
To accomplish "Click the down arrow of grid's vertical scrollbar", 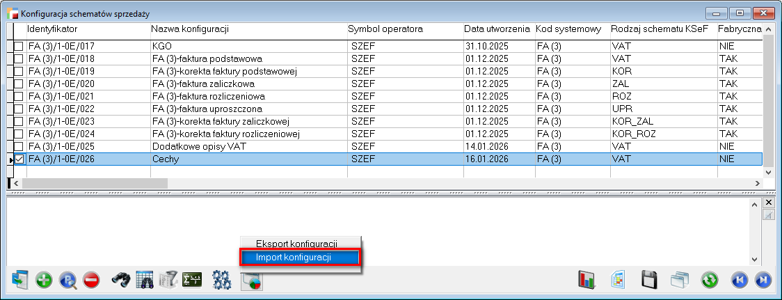I will coord(769,171).
